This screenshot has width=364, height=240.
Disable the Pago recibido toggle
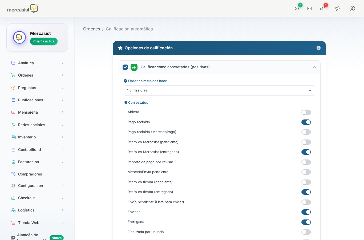click(306, 122)
